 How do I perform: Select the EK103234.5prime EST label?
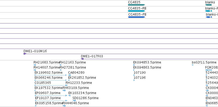coord(82,93)
